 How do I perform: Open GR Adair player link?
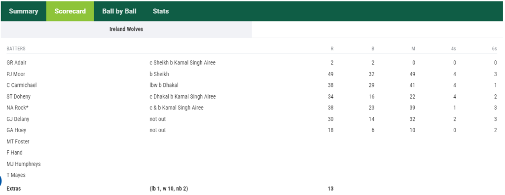point(16,62)
